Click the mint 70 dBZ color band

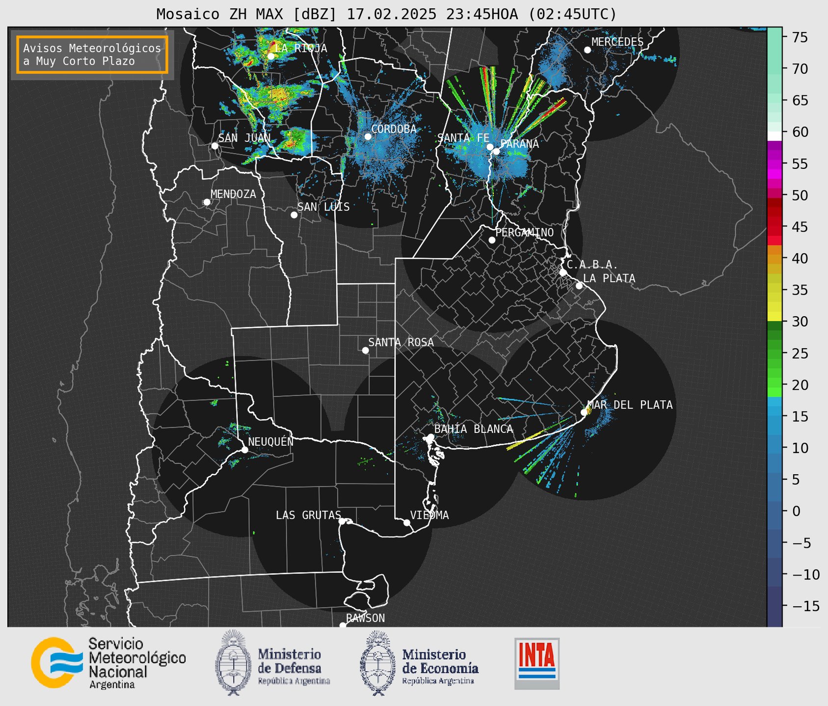click(775, 69)
